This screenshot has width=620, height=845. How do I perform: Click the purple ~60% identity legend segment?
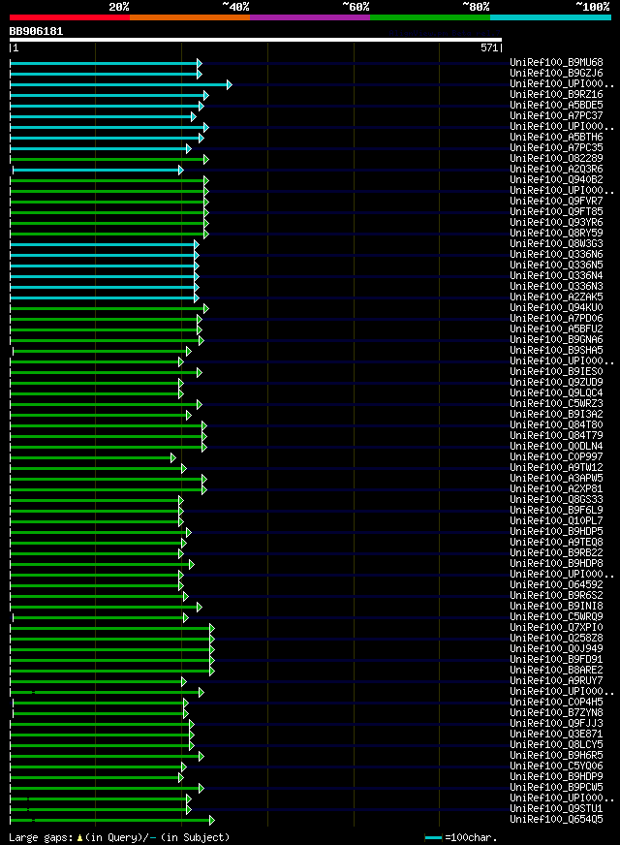(x=310, y=17)
